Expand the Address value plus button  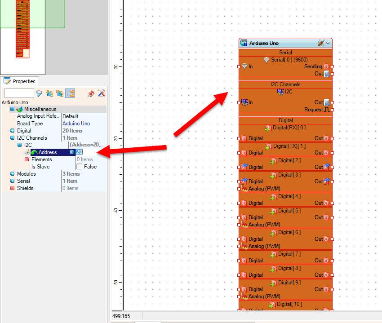click(x=71, y=152)
